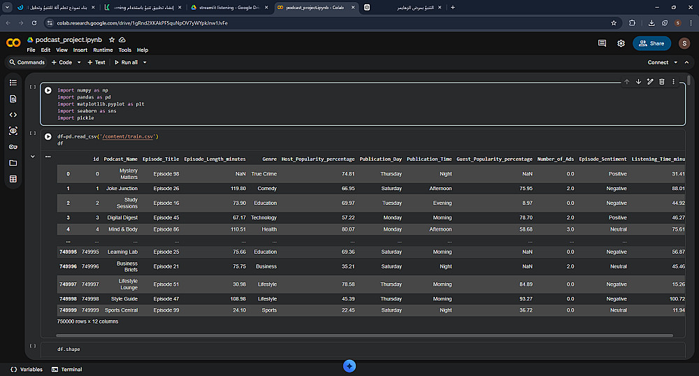Screen dimensions: 699x376
Task: Open the browser tab search dropdown
Action: coord(7,8)
